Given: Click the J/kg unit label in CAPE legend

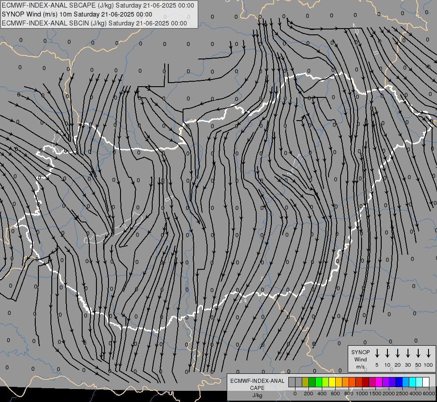Looking at the screenshot, I should pyautogui.click(x=257, y=395).
